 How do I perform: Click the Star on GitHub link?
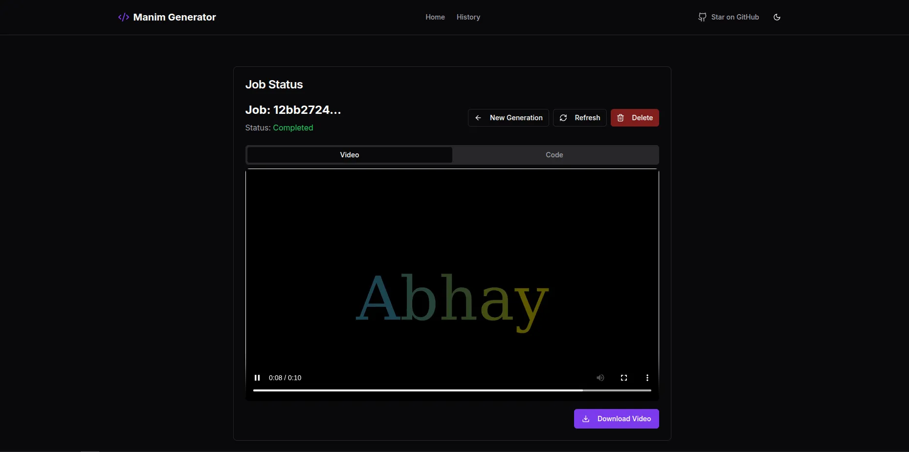click(x=729, y=17)
